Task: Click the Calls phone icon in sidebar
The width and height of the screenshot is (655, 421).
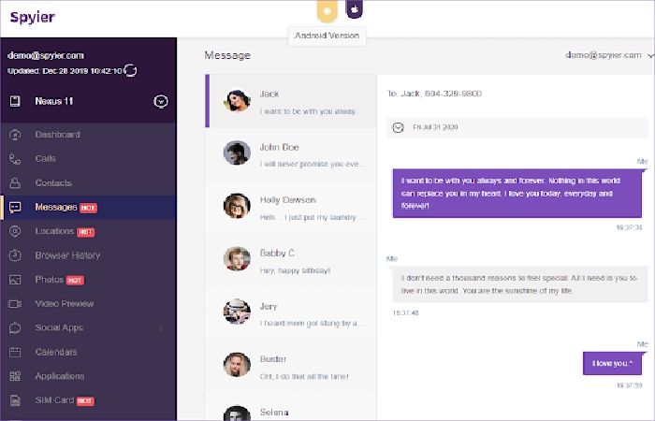Action: (x=15, y=159)
